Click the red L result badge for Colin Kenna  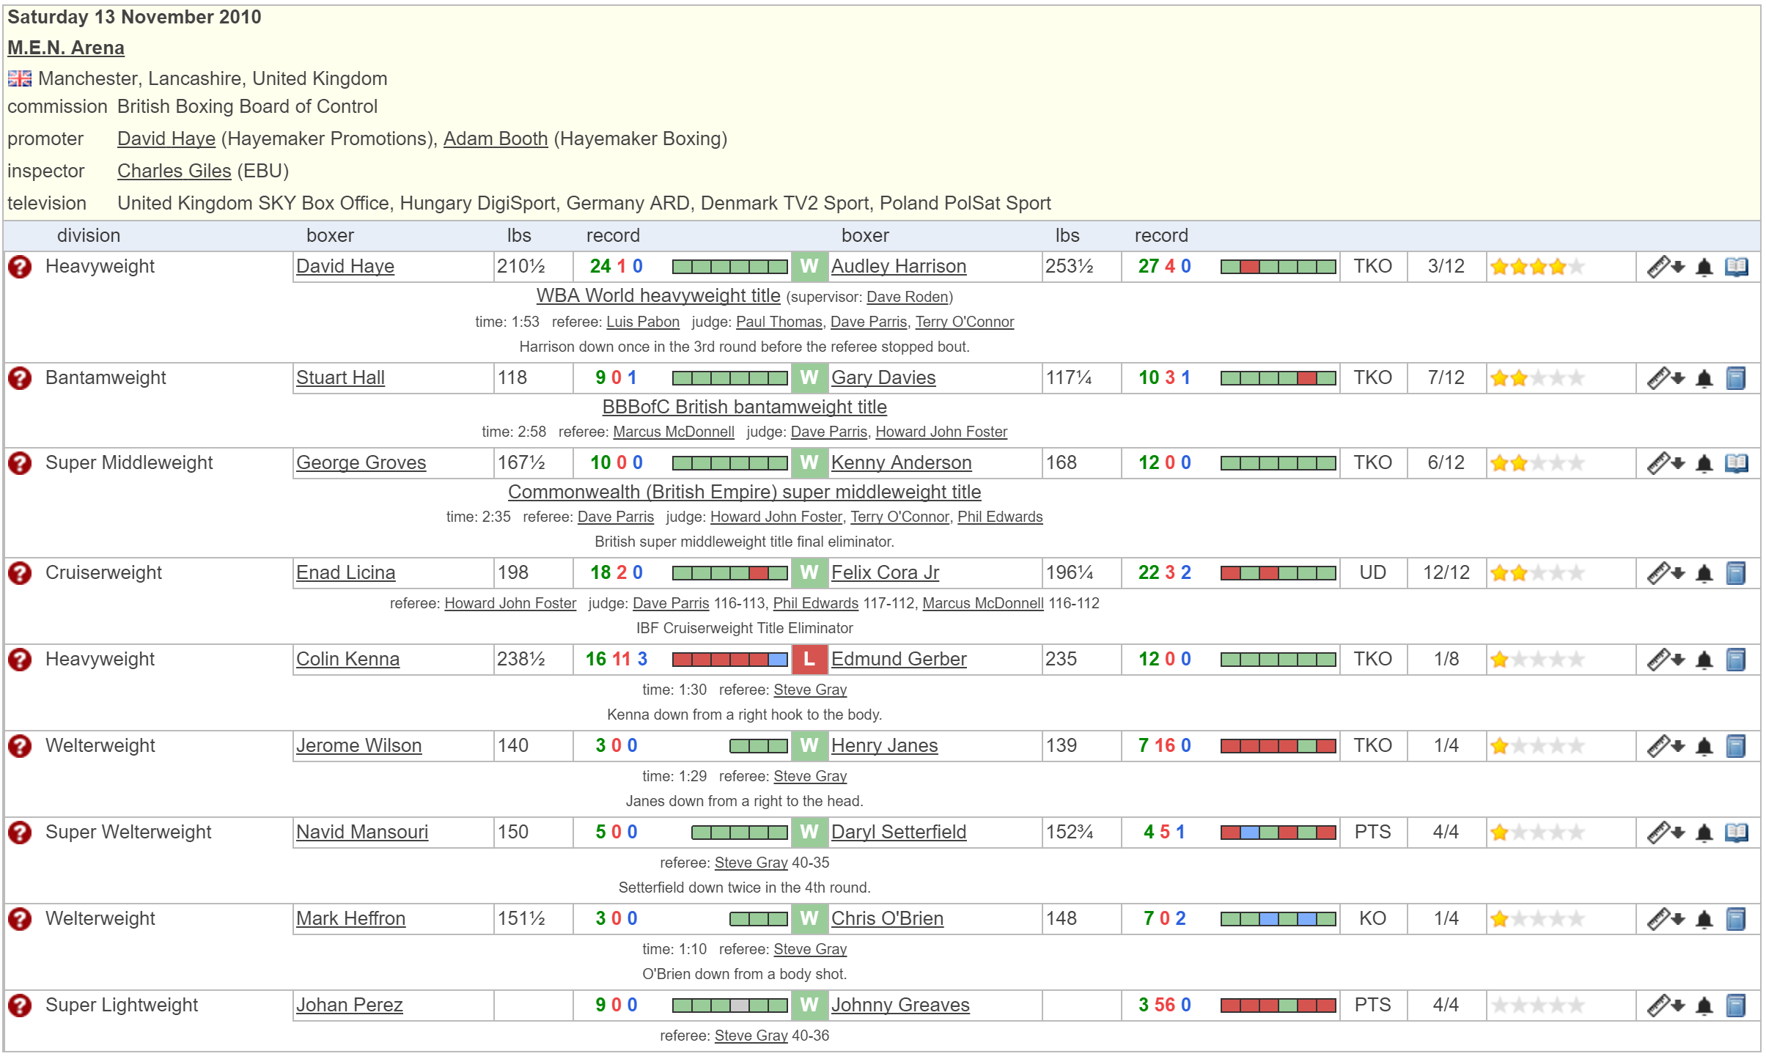[809, 660]
